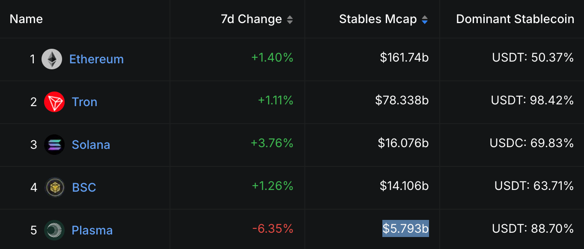The image size is (584, 249).
Task: Click the Ethereum logo icon
Action: [52, 59]
